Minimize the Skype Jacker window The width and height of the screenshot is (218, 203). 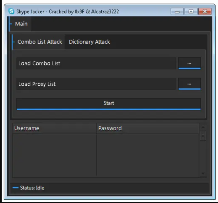(177, 11)
